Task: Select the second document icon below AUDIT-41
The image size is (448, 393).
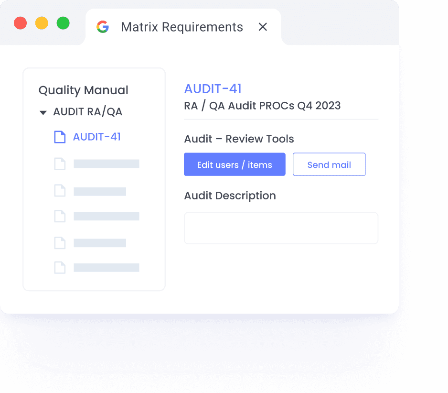Action: (60, 164)
